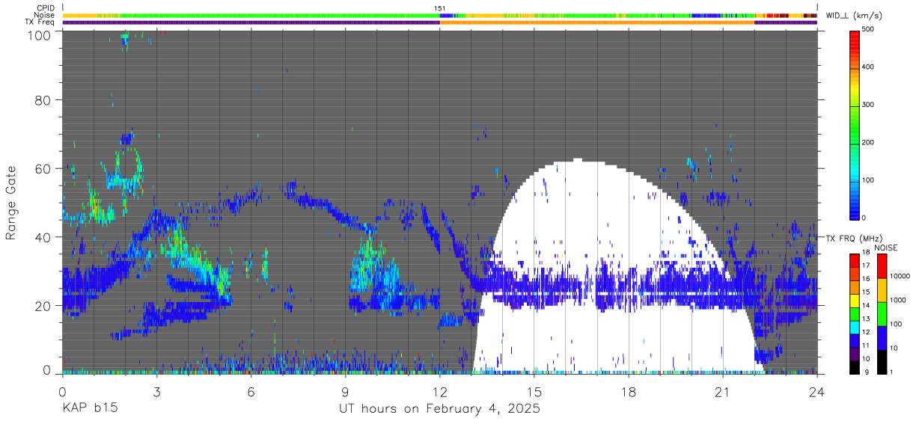The height and width of the screenshot is (424, 919).
Task: Click the 3 label on the UT hours axis
Action: [157, 391]
